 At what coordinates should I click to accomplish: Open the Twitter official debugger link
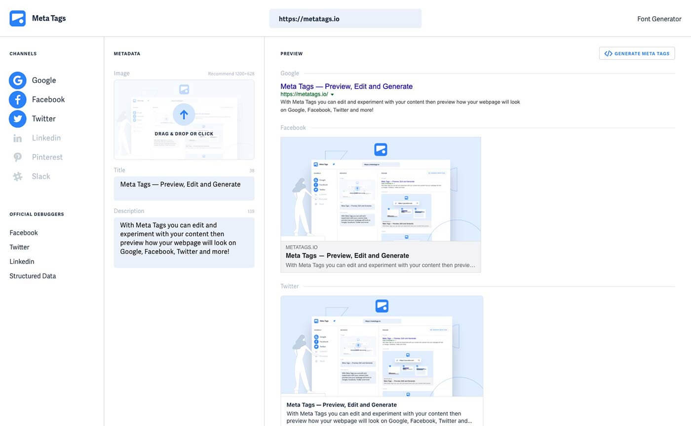click(x=19, y=247)
